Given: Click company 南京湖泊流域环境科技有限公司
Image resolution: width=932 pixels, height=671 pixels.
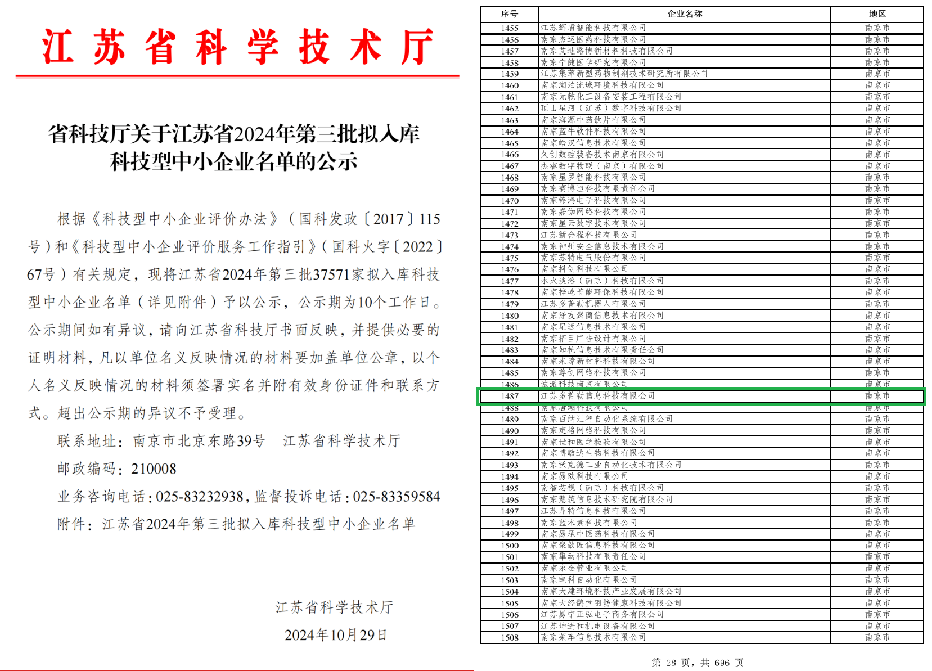Looking at the screenshot, I should click(x=602, y=85).
